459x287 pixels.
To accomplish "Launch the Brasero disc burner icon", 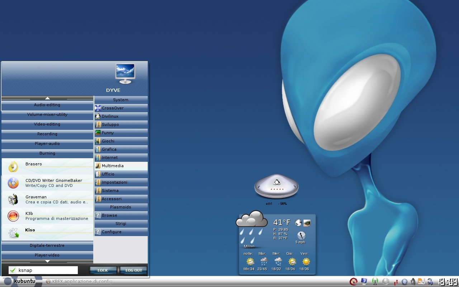I will (x=13, y=166).
